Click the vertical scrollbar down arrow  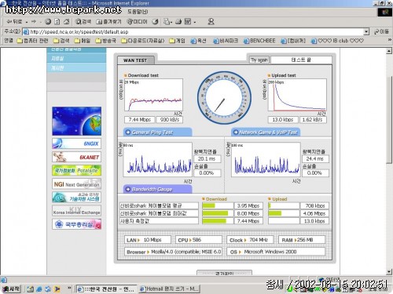click(389, 272)
